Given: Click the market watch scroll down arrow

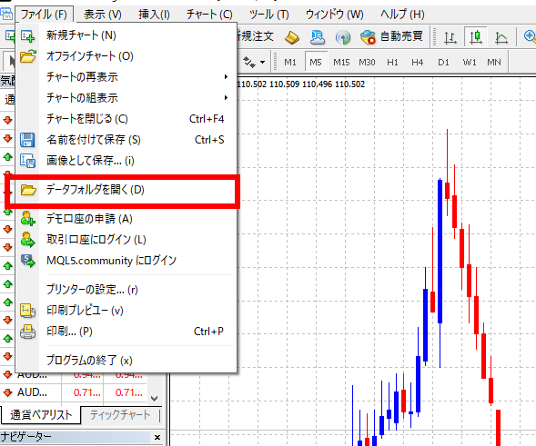Looking at the screenshot, I should click(x=154, y=398).
